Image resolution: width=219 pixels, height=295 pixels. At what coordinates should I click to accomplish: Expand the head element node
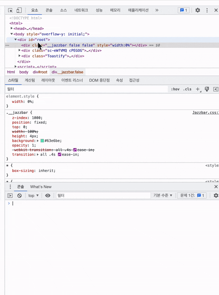12,28
